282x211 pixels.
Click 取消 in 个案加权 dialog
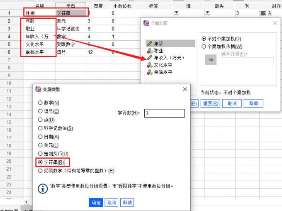pos(232,103)
